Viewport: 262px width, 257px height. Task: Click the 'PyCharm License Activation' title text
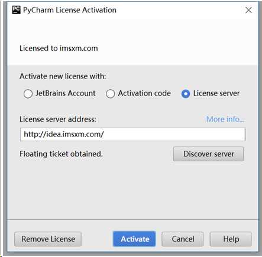[x=70, y=10]
